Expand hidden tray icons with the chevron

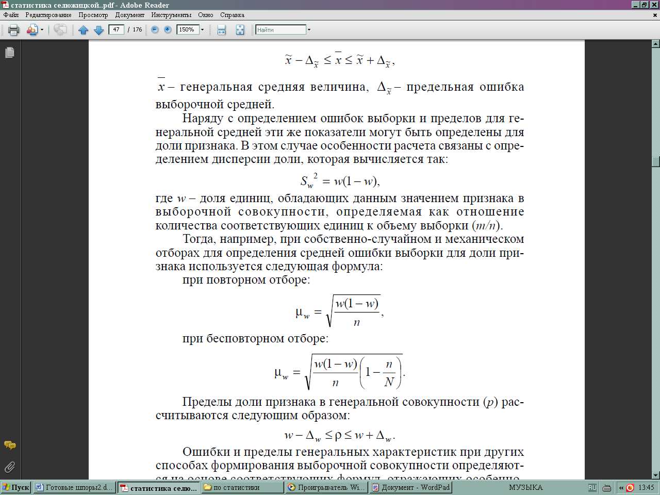click(x=621, y=488)
